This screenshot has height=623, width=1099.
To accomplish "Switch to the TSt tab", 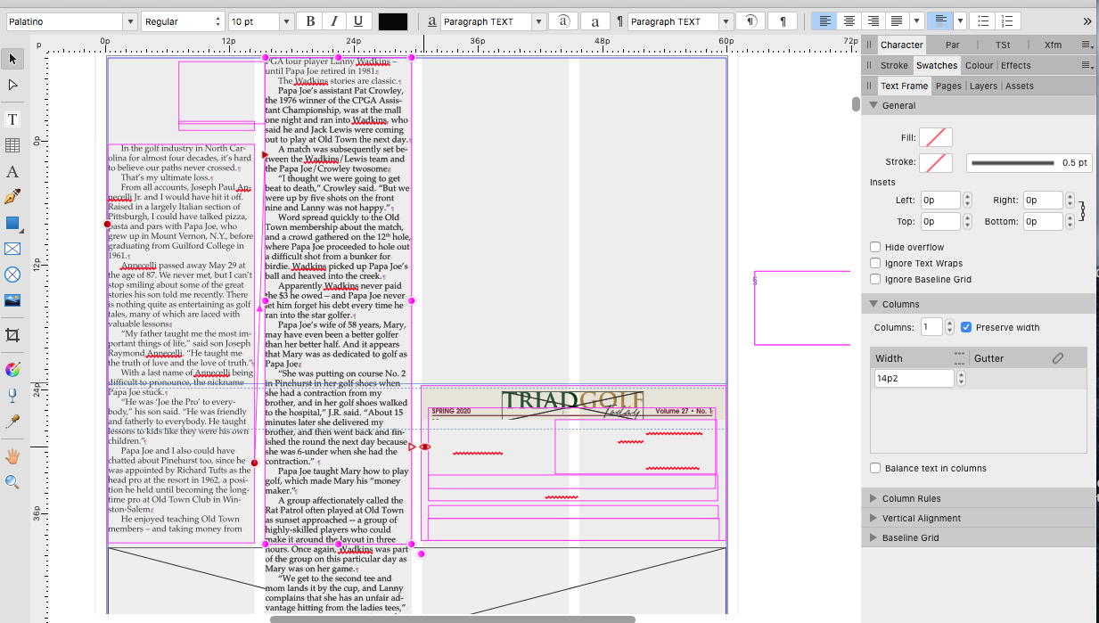I will (1003, 45).
